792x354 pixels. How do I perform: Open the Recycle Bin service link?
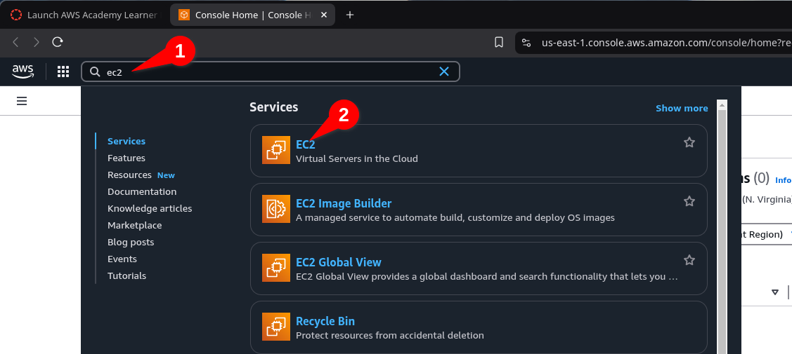point(325,321)
